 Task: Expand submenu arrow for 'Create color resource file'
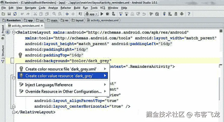click(x=105, y=69)
